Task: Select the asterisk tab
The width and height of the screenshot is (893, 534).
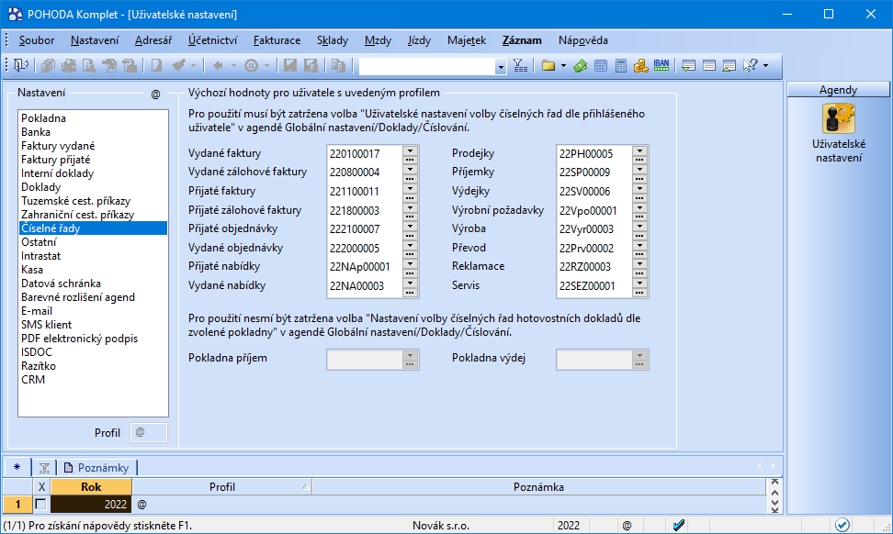Action: point(17,467)
